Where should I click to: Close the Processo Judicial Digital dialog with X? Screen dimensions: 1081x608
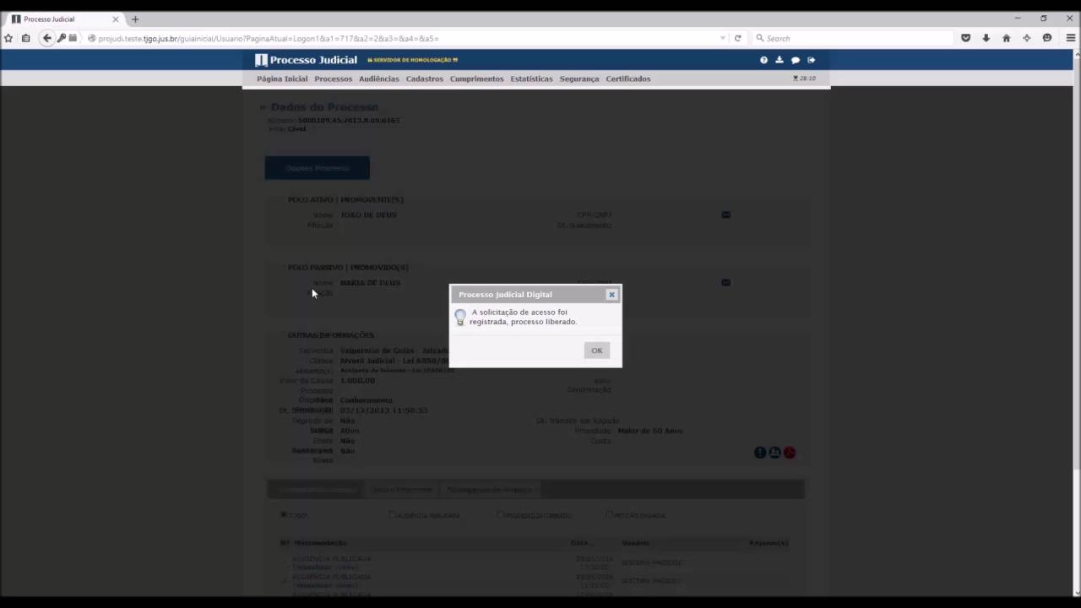pos(611,295)
